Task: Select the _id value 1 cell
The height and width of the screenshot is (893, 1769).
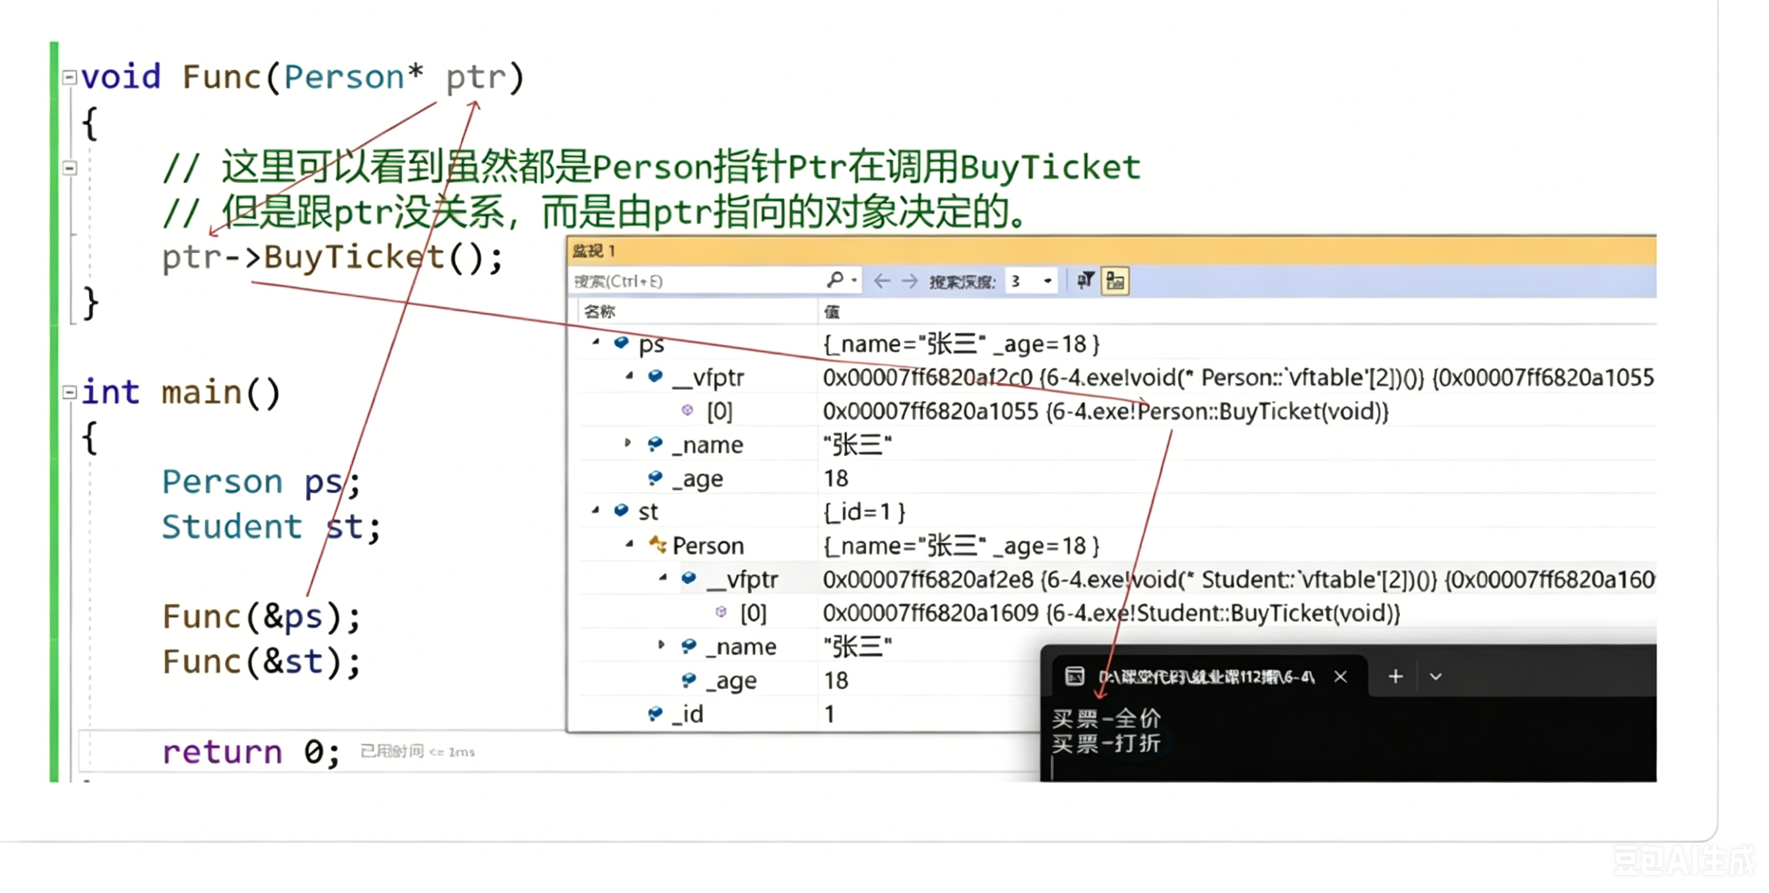Action: click(x=830, y=714)
